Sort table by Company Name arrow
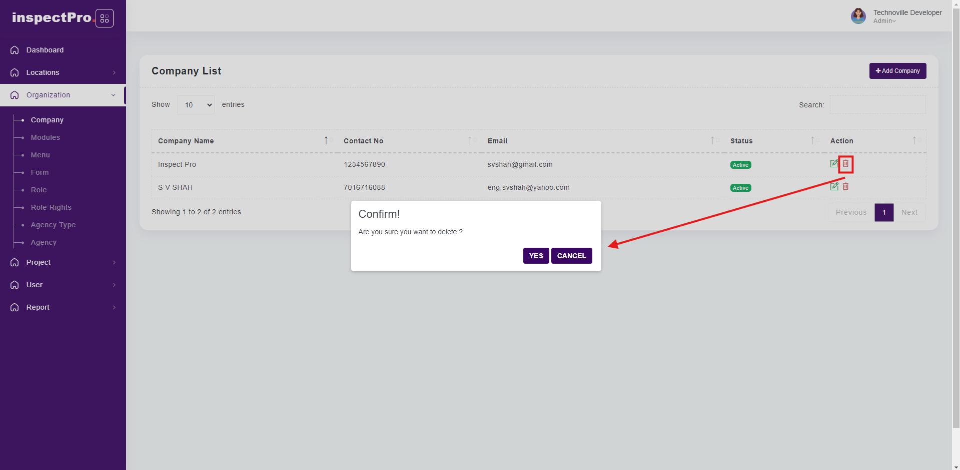Image resolution: width=960 pixels, height=470 pixels. [x=326, y=141]
